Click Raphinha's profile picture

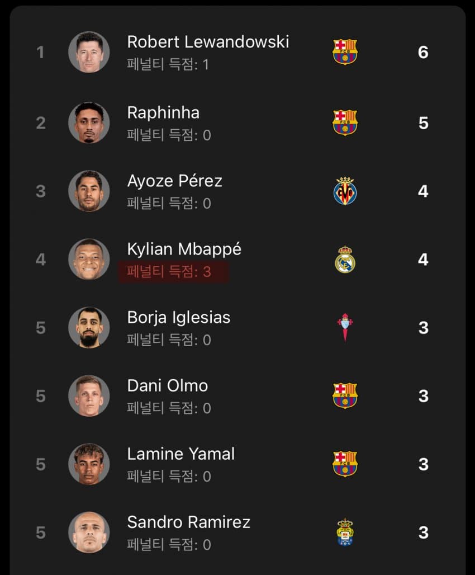point(89,122)
